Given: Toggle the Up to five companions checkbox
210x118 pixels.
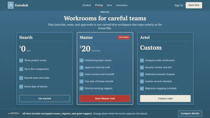Looking at the screenshot, I should coord(21,69).
